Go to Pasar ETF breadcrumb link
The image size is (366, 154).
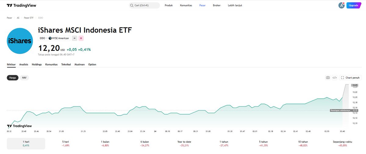(x=29, y=18)
